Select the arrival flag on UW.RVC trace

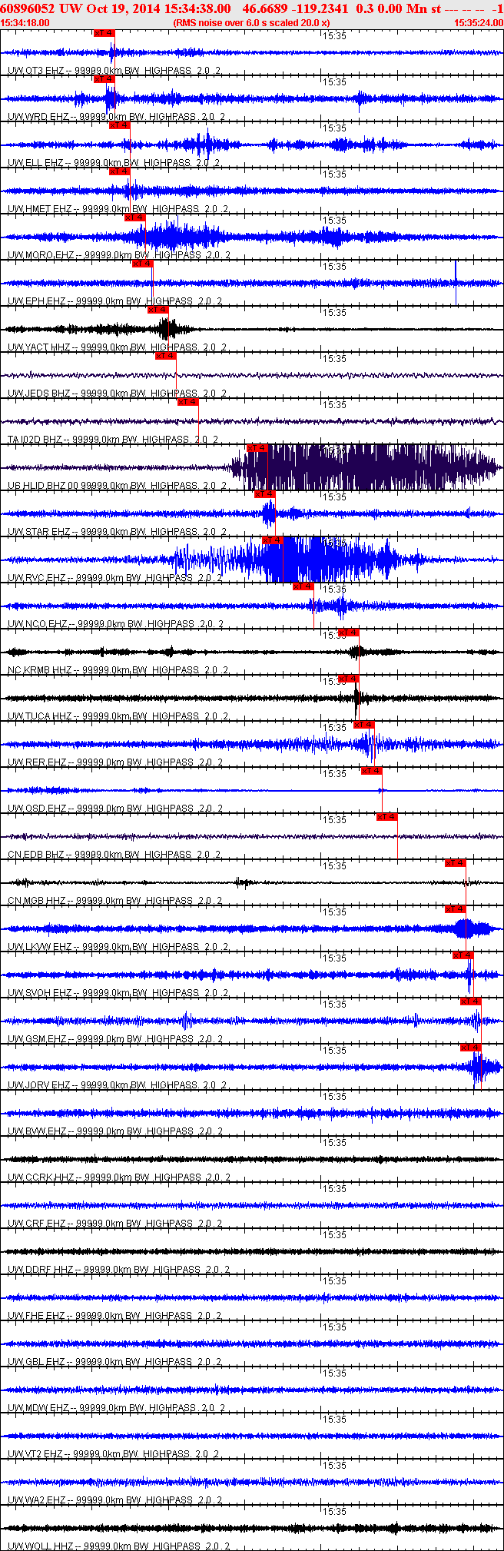[x=273, y=540]
